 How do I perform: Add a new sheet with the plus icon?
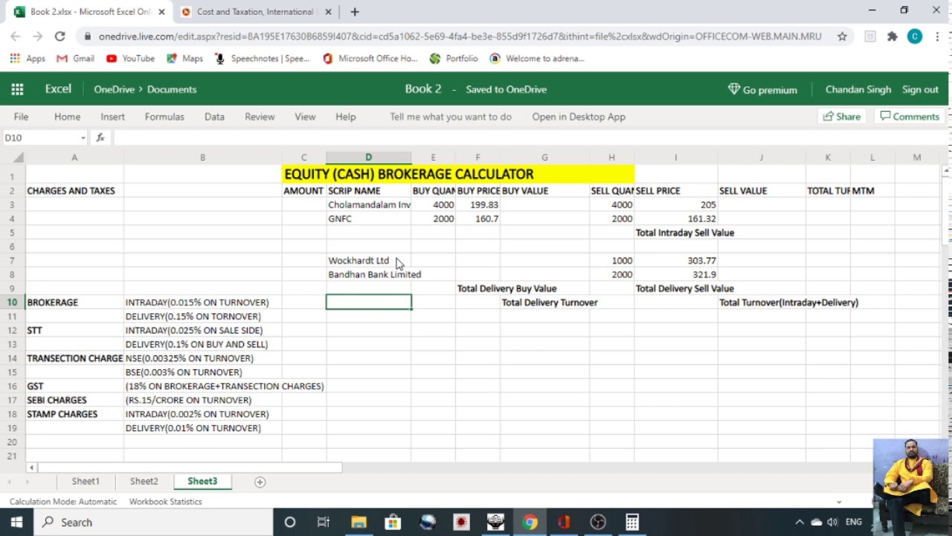pos(260,482)
